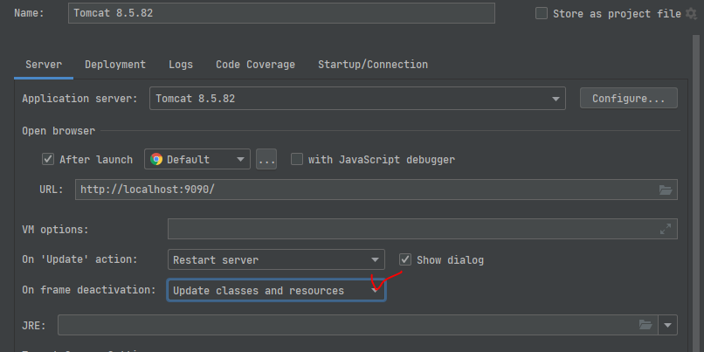The width and height of the screenshot is (704, 352).
Task: Open the On frame deactivation dropdown
Action: (276, 291)
